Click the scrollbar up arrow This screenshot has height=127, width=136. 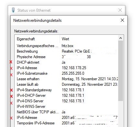(x=120, y=38)
